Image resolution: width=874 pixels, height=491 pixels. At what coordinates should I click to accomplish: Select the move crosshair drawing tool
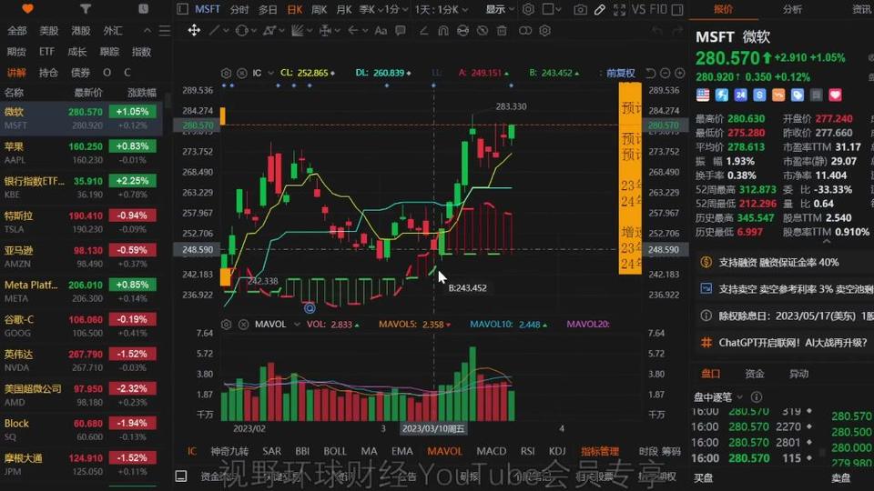[193, 31]
